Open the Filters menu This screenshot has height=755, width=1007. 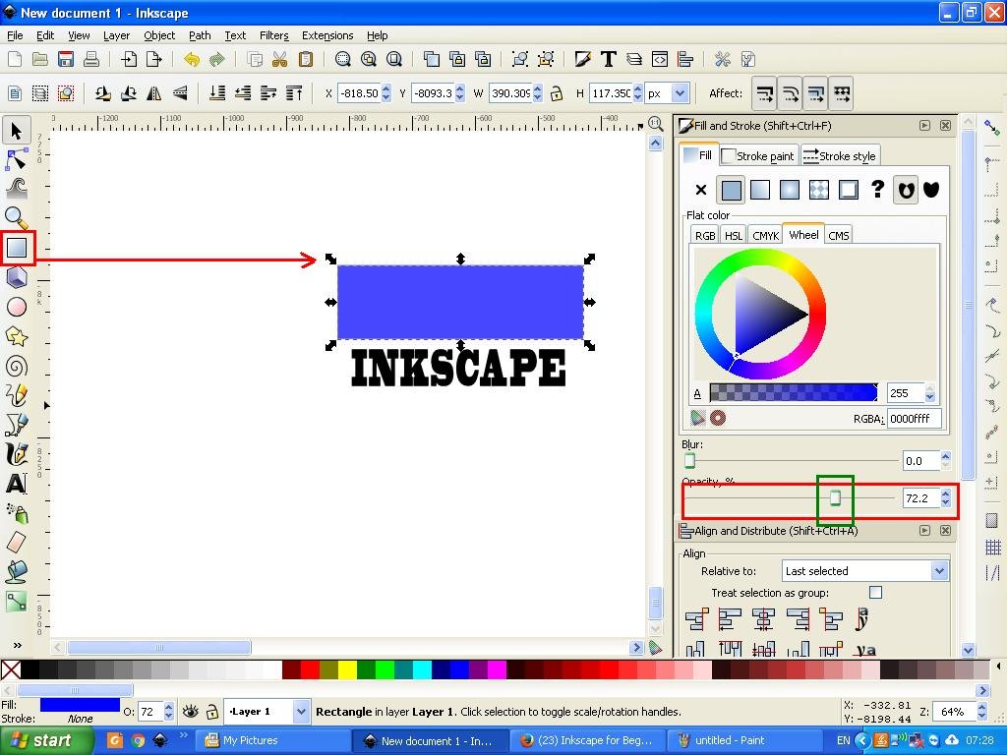point(273,35)
